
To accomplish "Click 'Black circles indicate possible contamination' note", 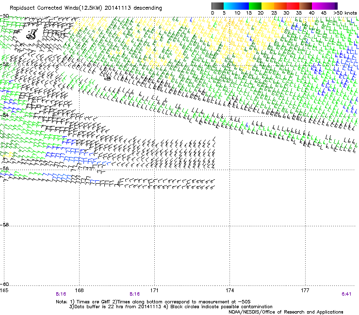I will (221, 307).
